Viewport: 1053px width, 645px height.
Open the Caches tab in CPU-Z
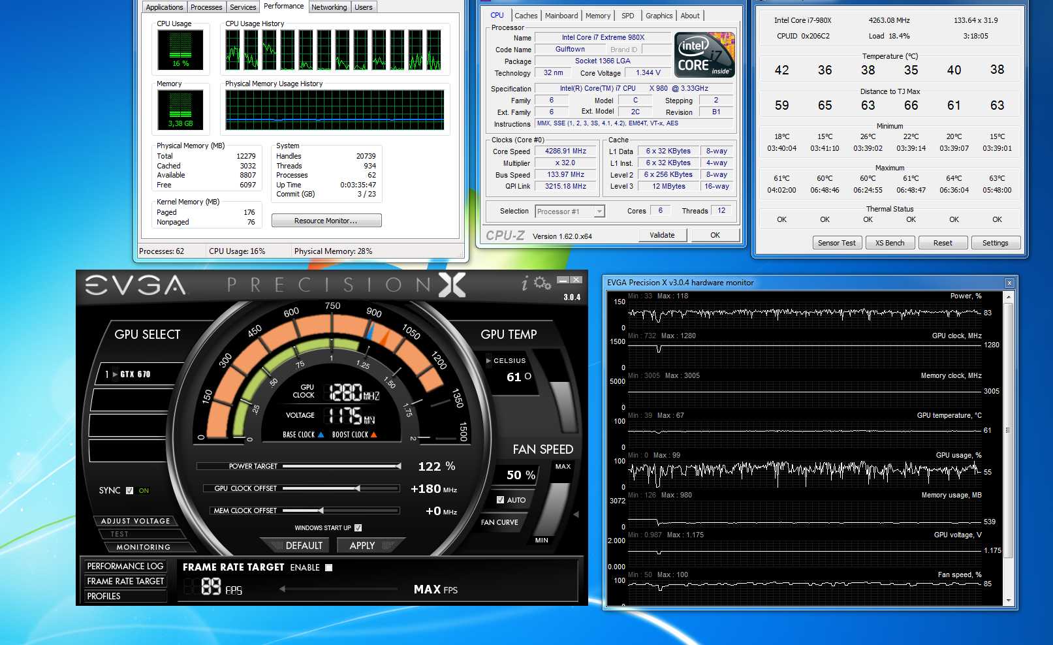[526, 16]
